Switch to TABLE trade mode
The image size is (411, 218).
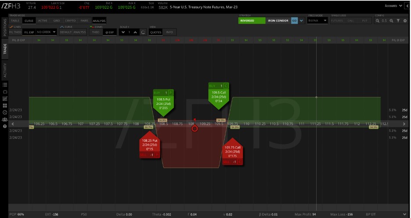click(15, 21)
